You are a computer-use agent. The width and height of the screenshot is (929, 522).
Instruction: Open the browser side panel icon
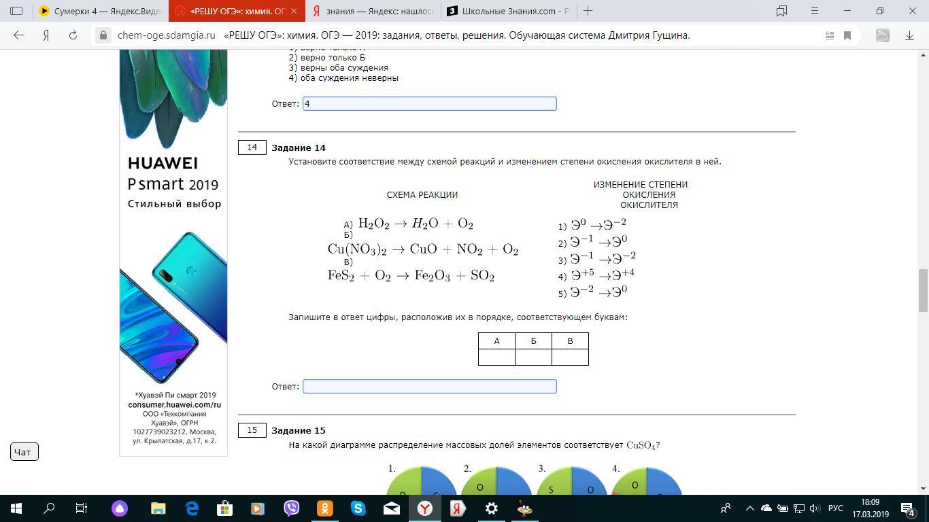pos(17,11)
